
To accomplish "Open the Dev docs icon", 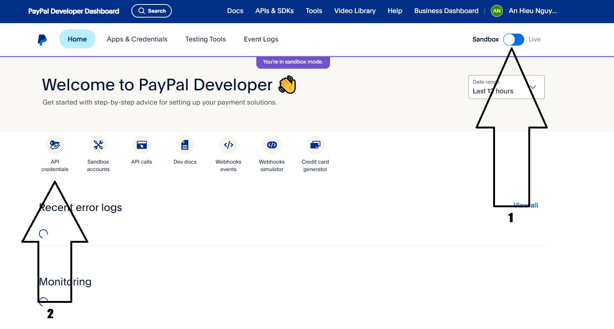I will coord(185,145).
